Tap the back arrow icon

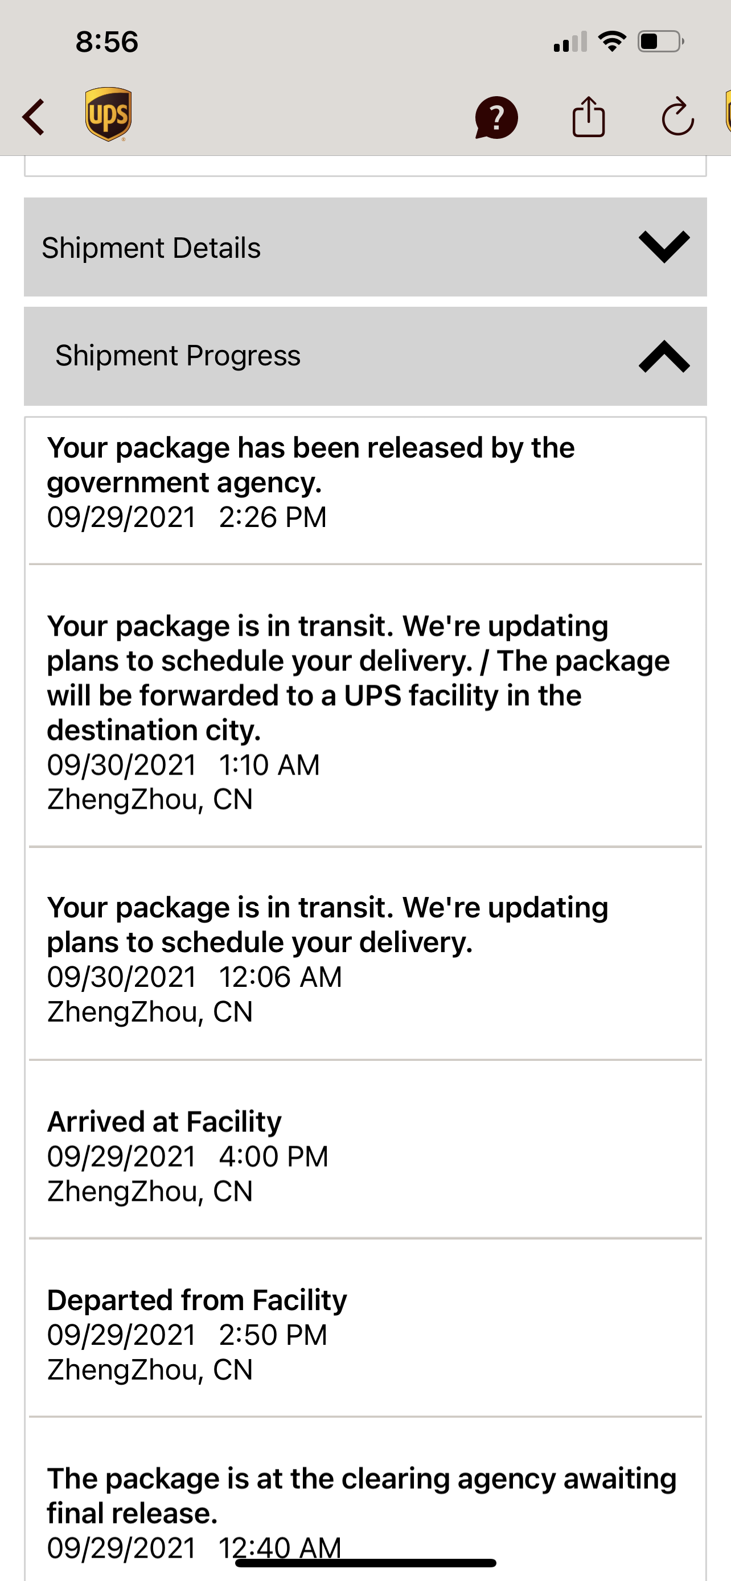tap(34, 117)
